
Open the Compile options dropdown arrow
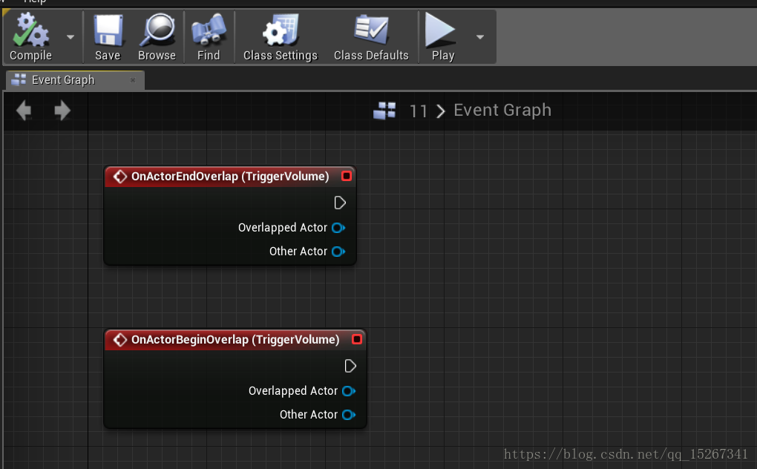point(71,37)
